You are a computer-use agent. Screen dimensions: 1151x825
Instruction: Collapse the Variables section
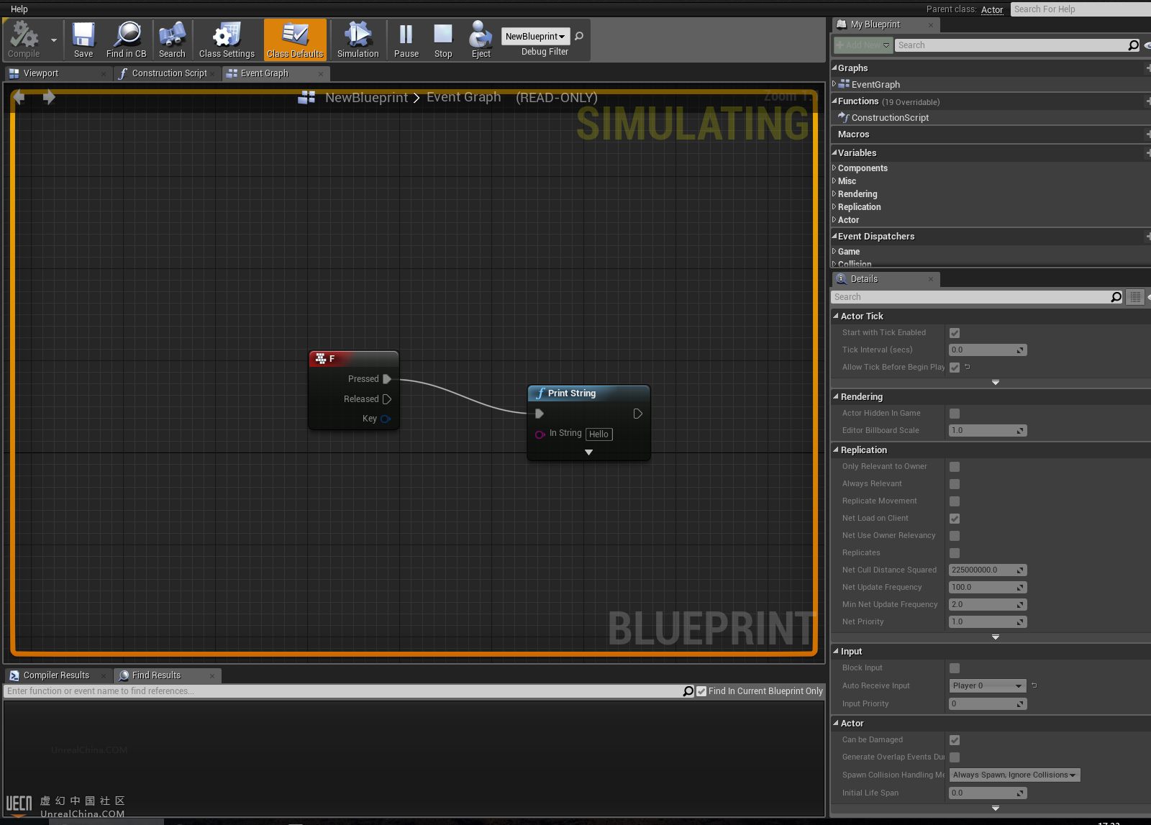click(834, 152)
